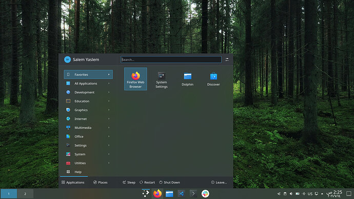Show hidden system tray icons arrow
The width and height of the screenshot is (354, 199).
(x=322, y=193)
